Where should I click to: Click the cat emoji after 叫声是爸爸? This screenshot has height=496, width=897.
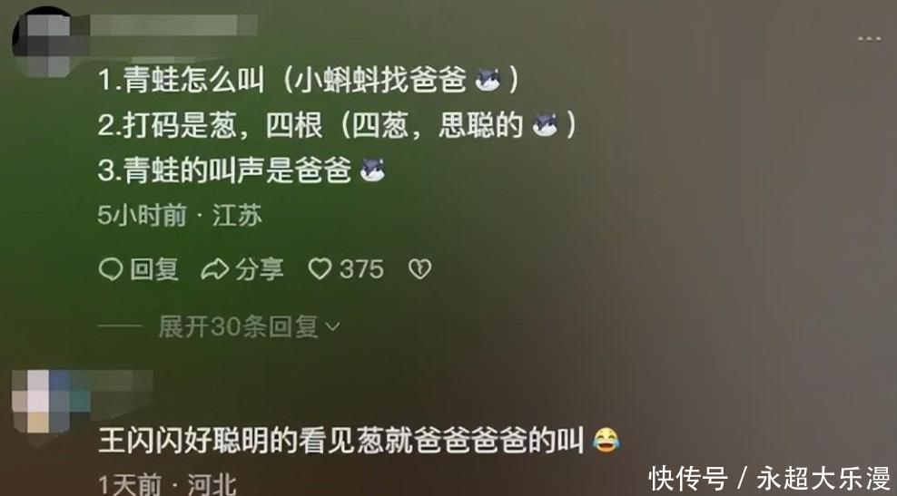[372, 170]
